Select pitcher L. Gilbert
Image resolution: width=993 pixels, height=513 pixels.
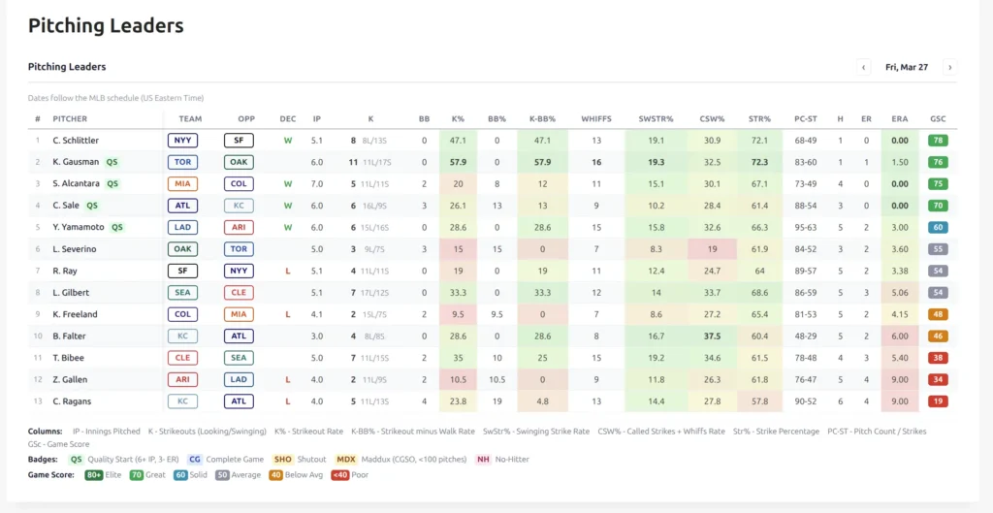pyautogui.click(x=71, y=293)
